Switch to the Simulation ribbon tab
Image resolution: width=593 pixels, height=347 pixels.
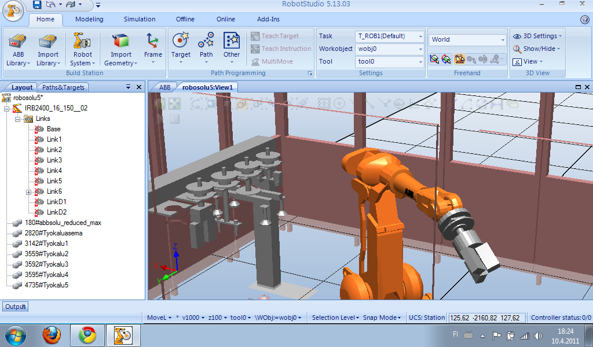tap(140, 19)
